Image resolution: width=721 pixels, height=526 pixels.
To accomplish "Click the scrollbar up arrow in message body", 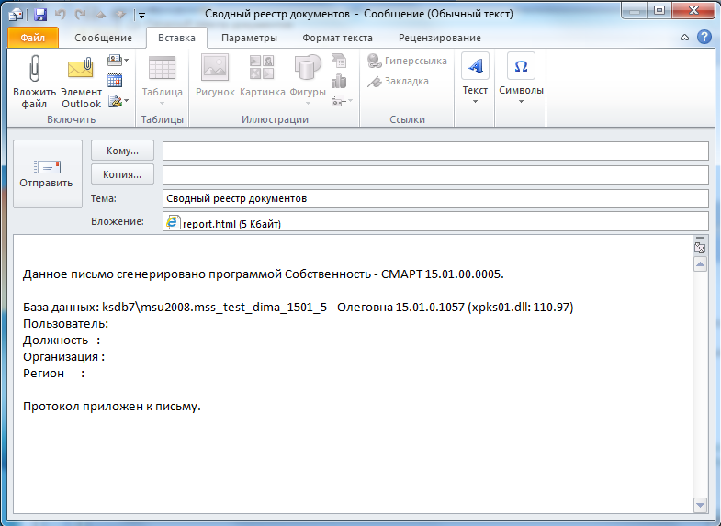I will [x=700, y=264].
